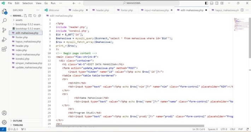251x132 pixels.
Task: Open Explorer views and more actions menu
Action: click(x=38, y=10)
